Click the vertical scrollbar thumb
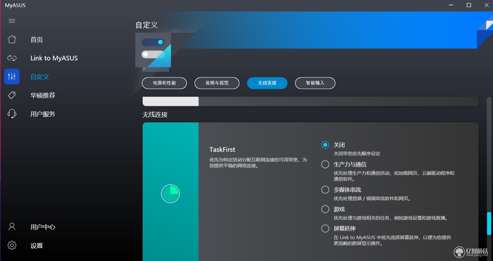This screenshot has width=493, height=261. pos(489,223)
